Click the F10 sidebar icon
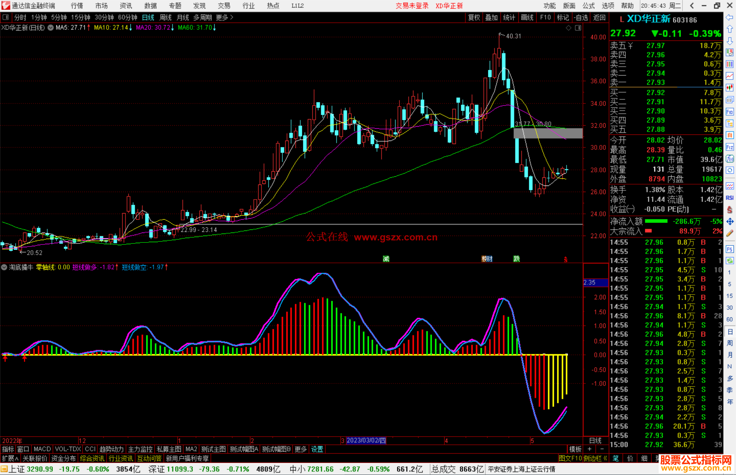Screen dimensions: 736x475 (x=730, y=112)
